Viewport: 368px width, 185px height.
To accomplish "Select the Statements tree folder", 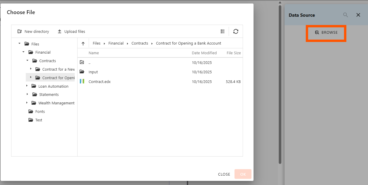I will pos(49,94).
